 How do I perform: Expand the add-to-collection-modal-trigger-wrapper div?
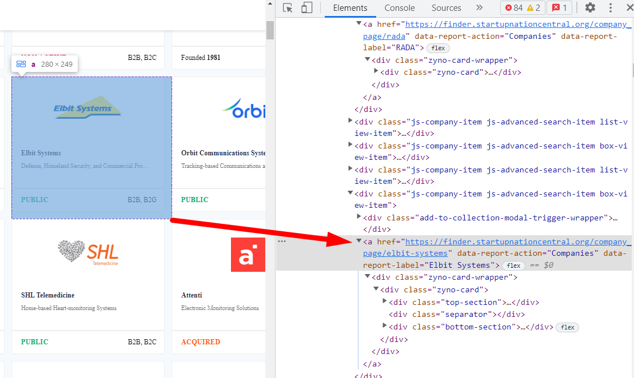tap(358, 217)
